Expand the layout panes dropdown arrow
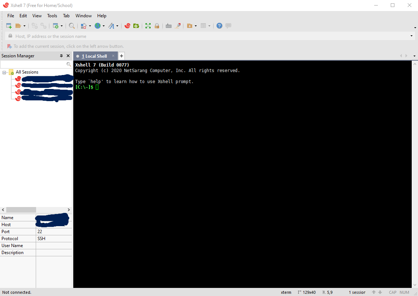 coord(209,26)
